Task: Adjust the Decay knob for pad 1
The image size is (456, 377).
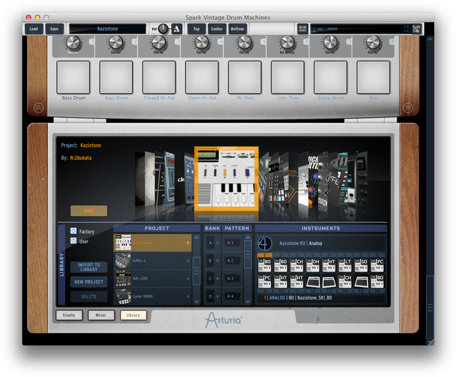Action: tap(73, 43)
